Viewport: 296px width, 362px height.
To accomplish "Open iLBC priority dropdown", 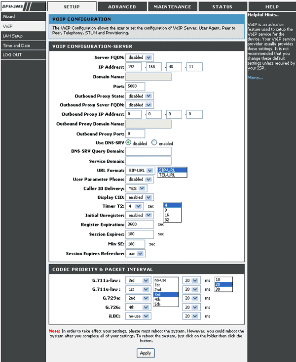I will (x=138, y=316).
